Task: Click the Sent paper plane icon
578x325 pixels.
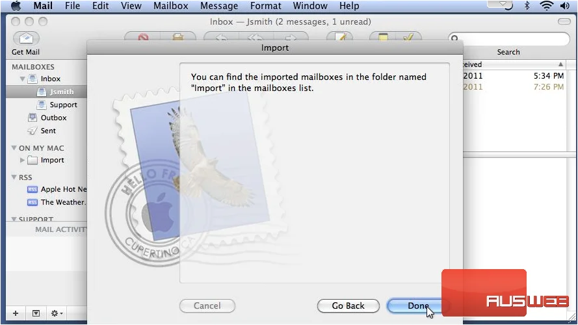Action: coord(33,131)
